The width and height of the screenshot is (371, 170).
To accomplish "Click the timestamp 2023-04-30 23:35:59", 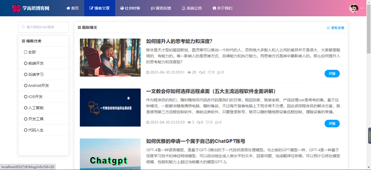I will point(167,122).
